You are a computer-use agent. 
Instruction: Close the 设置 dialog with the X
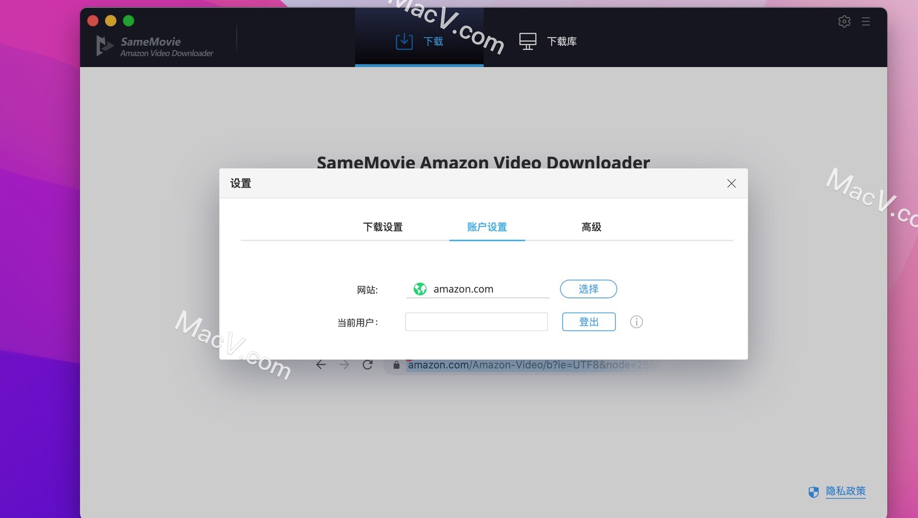click(731, 183)
